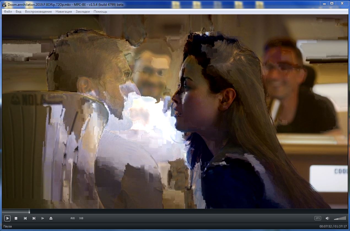The width and height of the screenshot is (350, 231).
Task: Open the AUD audio track selector
Action: click(73, 218)
